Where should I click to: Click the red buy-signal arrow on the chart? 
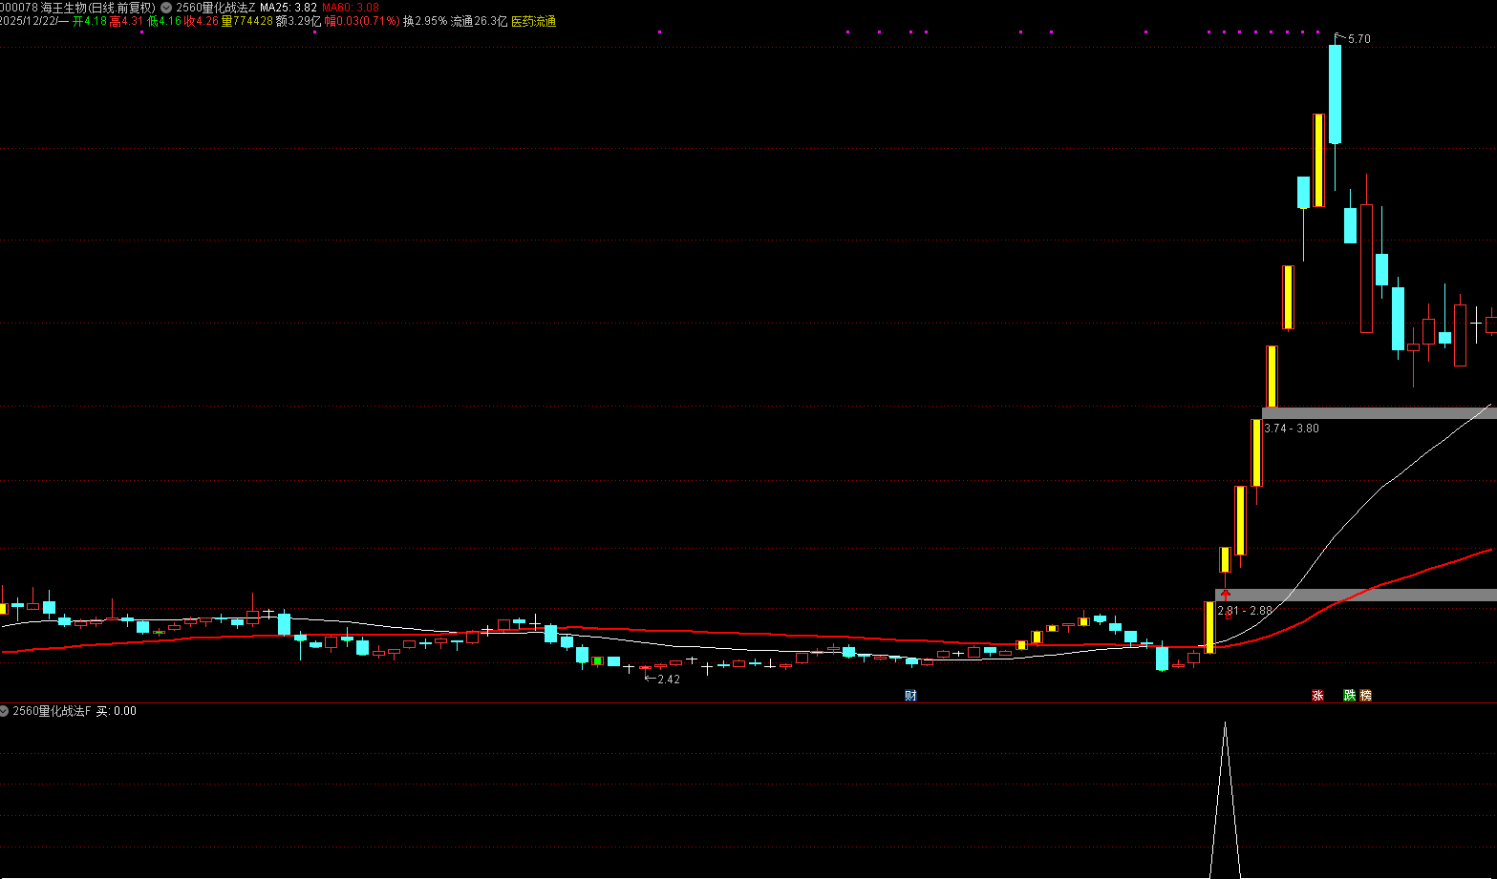coord(1226,596)
